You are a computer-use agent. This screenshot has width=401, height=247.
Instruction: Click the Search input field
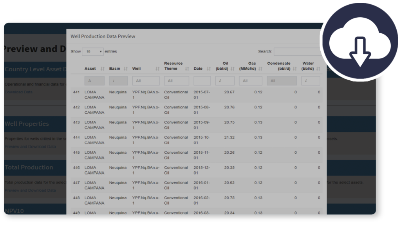click(297, 52)
